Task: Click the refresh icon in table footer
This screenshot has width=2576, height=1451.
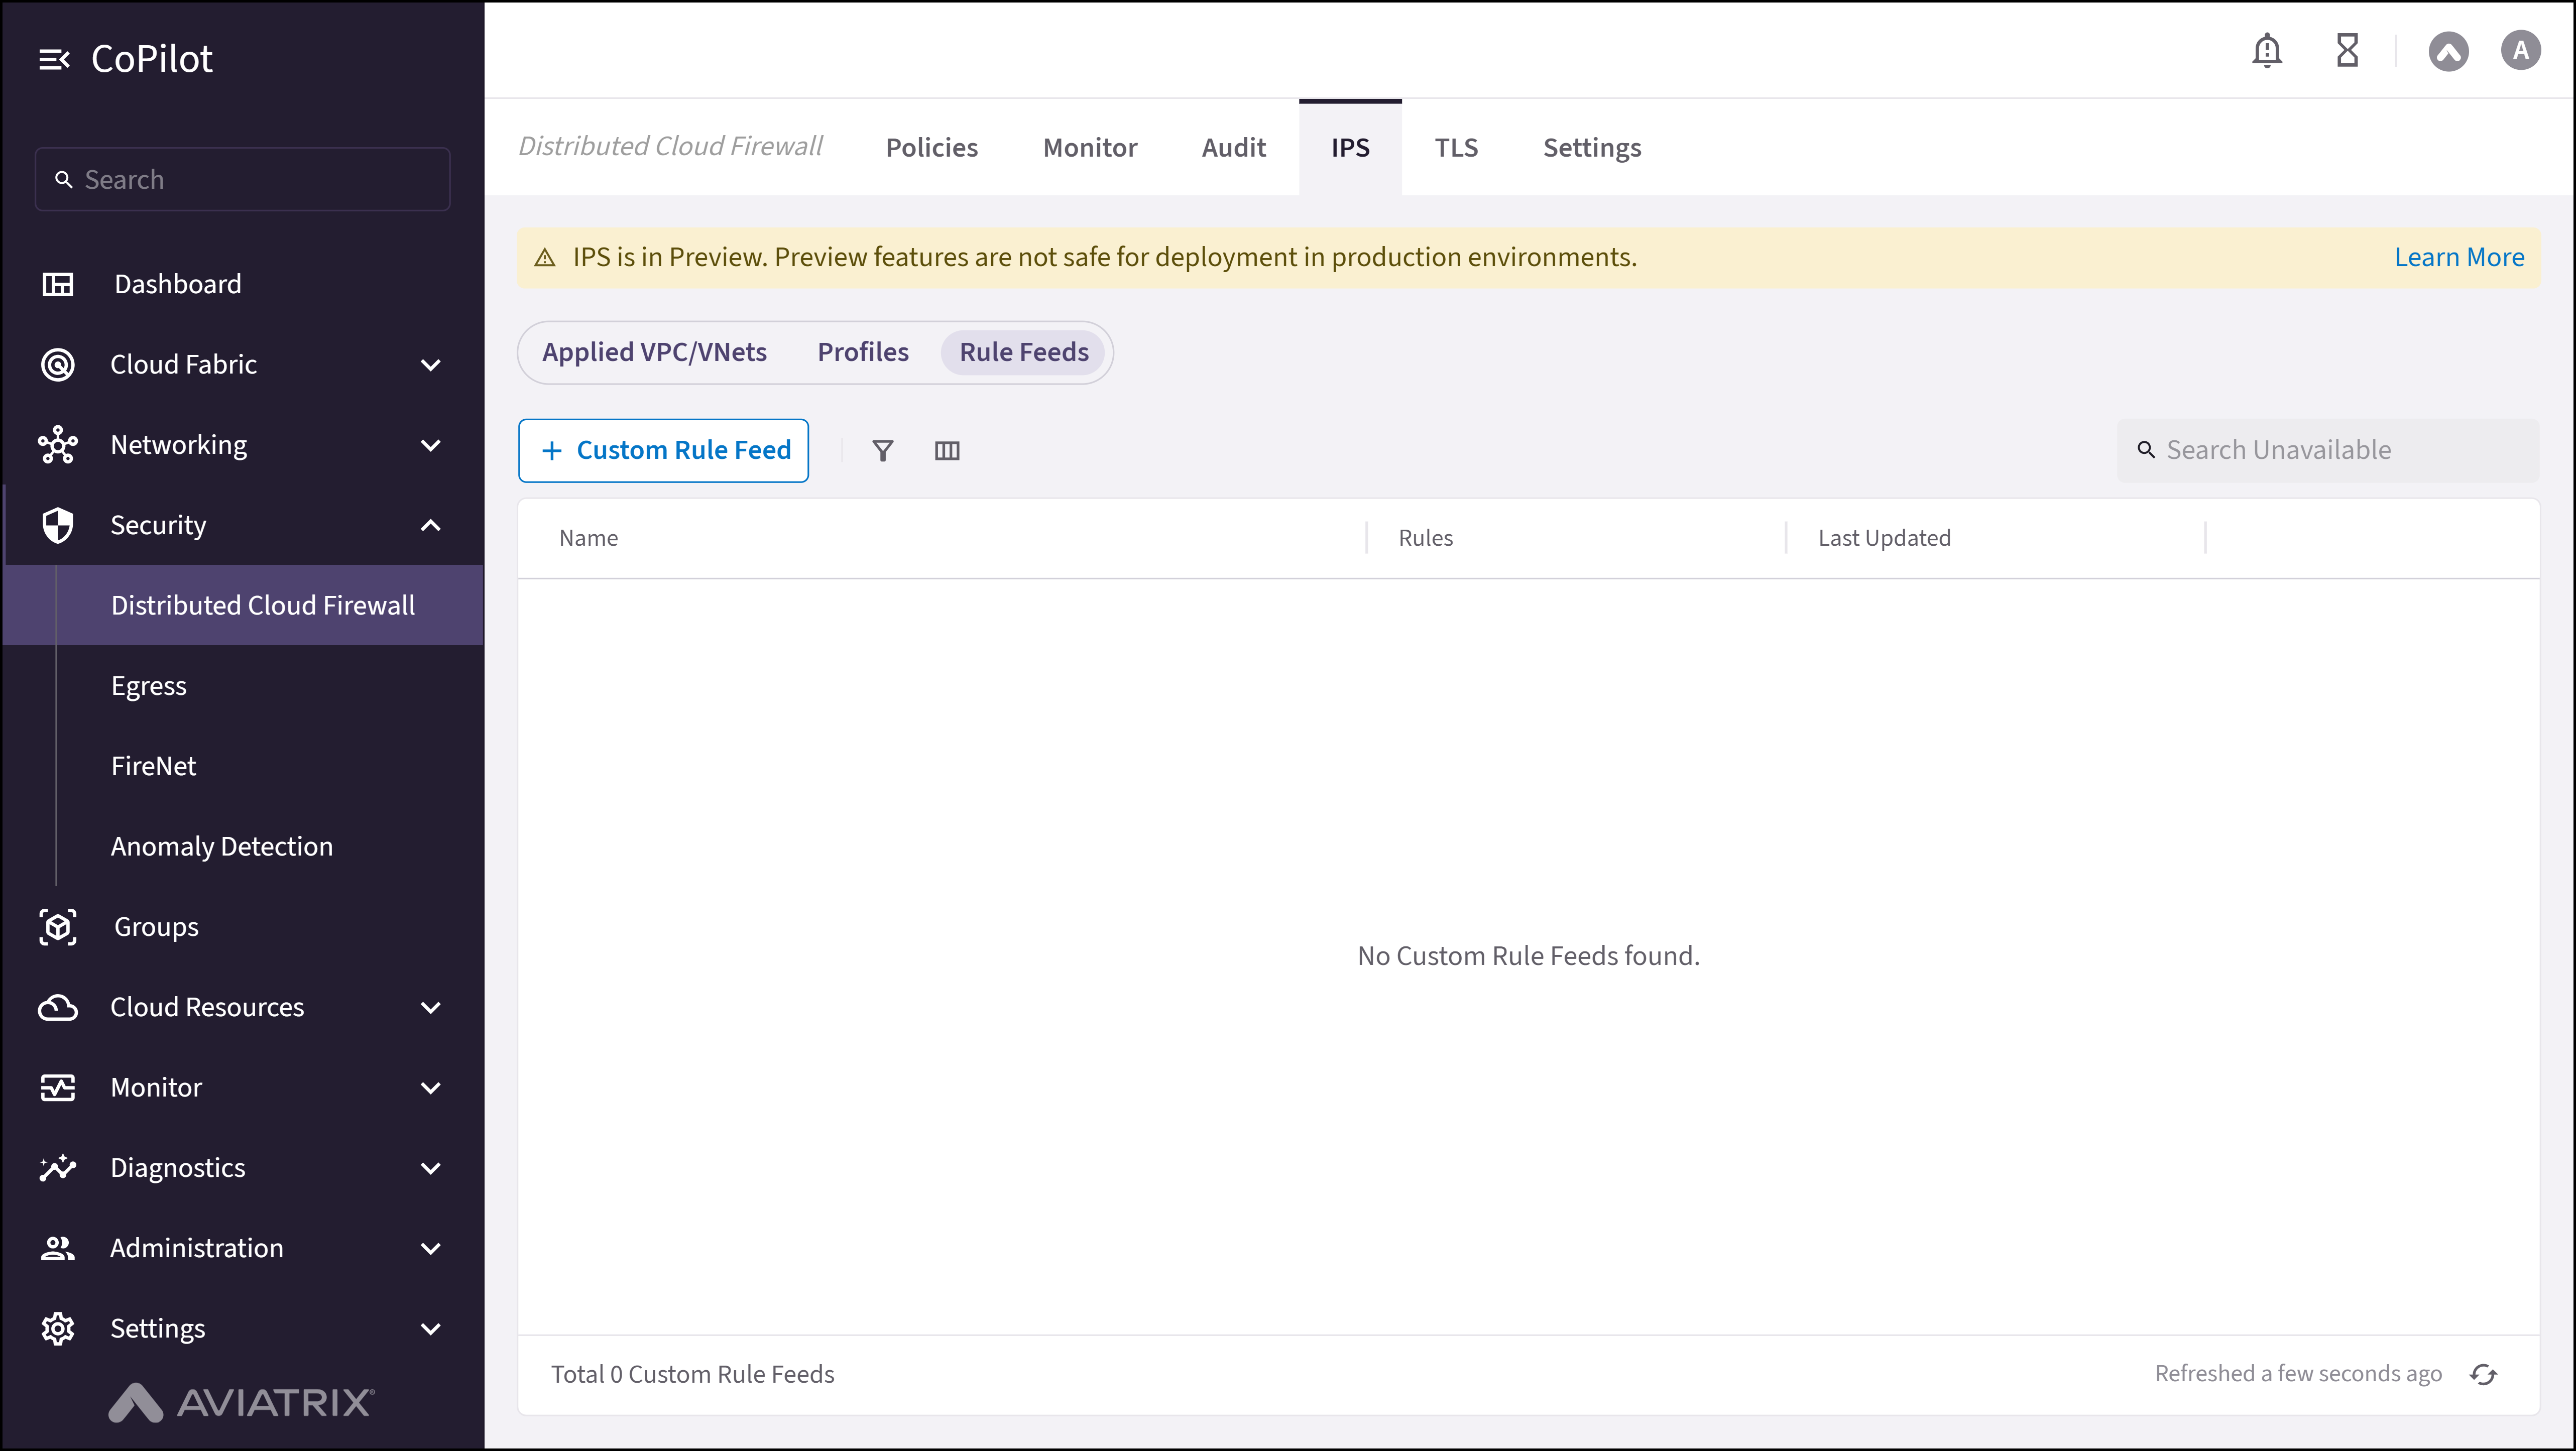Action: point(2483,1375)
